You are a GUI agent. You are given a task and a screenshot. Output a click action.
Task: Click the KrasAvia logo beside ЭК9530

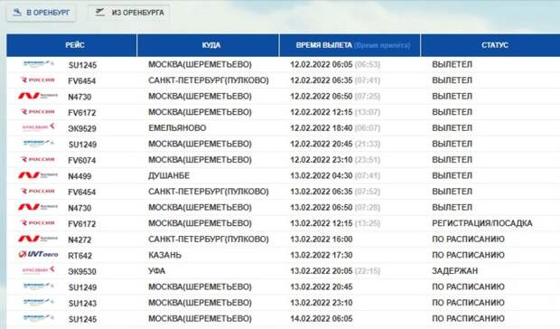coord(39,270)
